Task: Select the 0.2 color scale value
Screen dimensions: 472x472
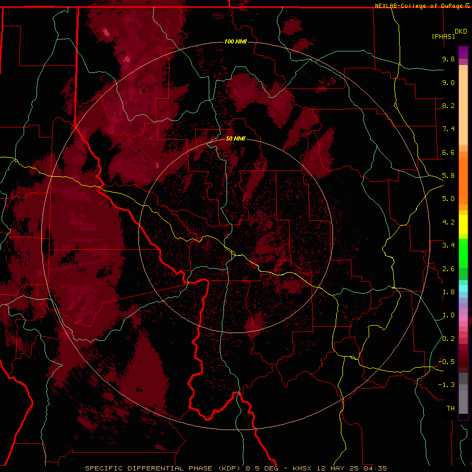Action: pos(448,339)
